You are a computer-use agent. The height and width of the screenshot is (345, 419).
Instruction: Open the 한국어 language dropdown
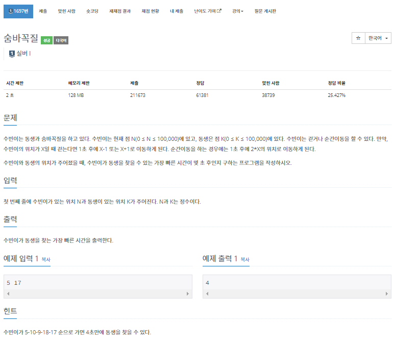[378, 38]
